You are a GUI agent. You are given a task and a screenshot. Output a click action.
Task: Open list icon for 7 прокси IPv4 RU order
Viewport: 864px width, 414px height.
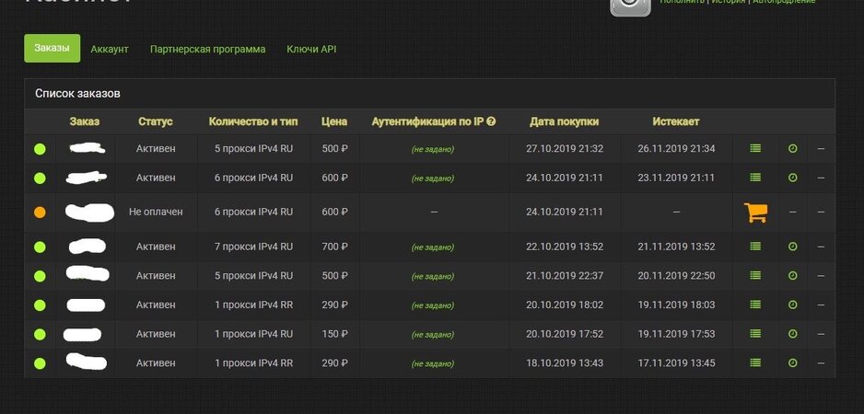point(755,247)
